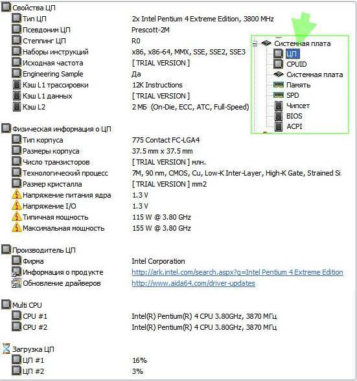Image resolution: width=357 pixels, height=381 pixels.
Task: Click the Кэш L2 chip icon
Action: pos(17,107)
